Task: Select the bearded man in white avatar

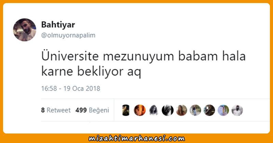Action: (x=237, y=110)
